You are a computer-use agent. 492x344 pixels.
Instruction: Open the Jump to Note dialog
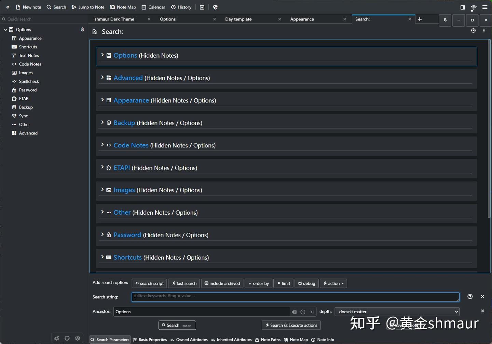[x=88, y=7]
